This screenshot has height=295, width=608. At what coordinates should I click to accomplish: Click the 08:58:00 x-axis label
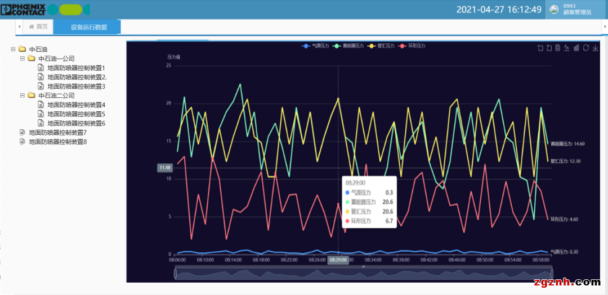(540, 260)
